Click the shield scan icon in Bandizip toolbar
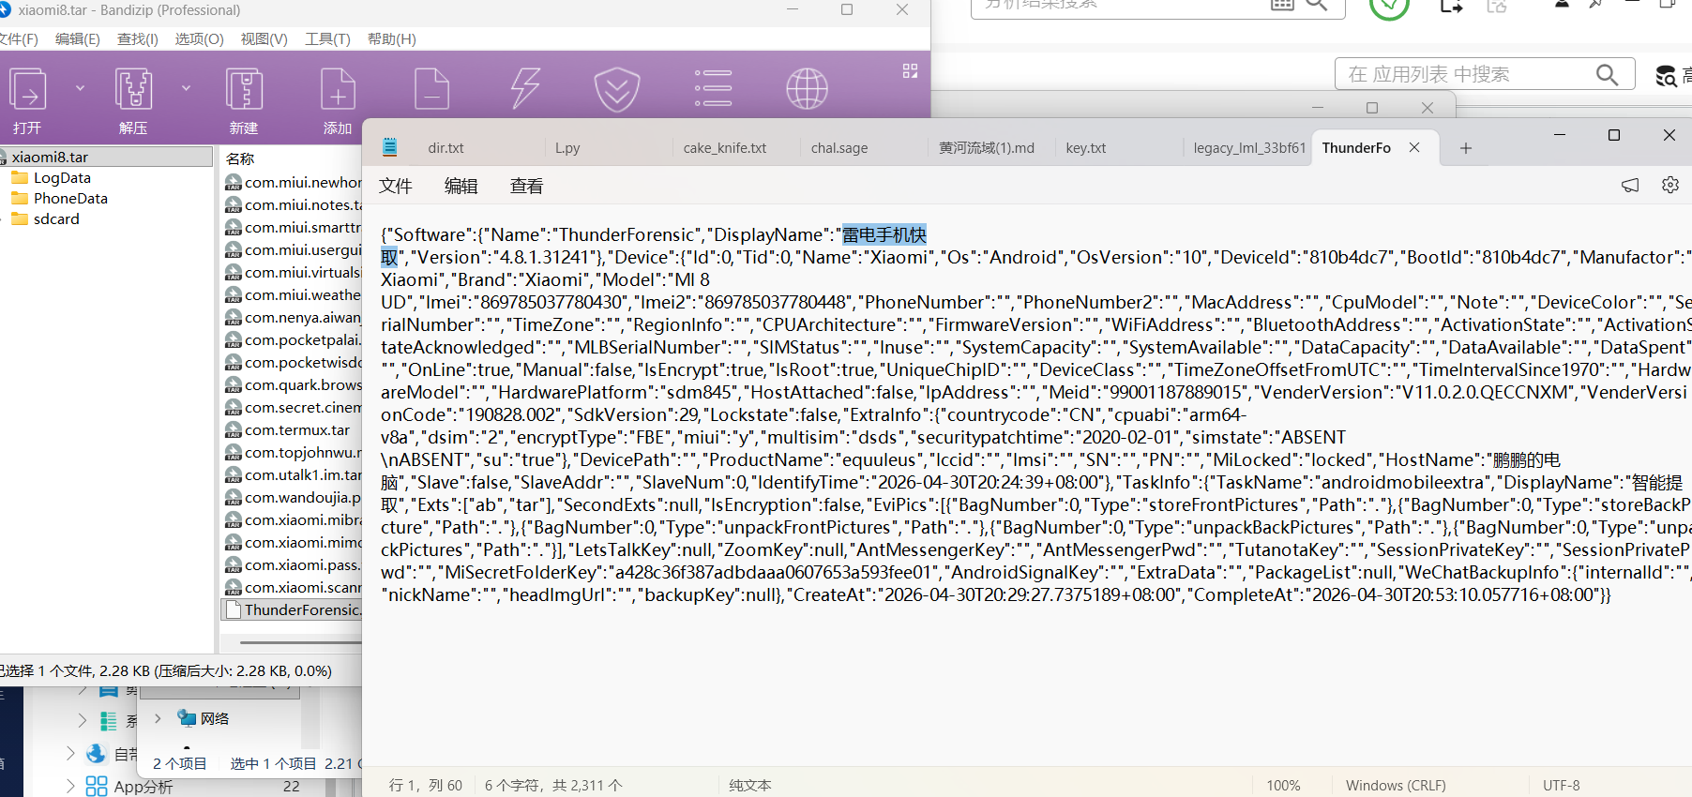The width and height of the screenshot is (1692, 797). click(x=617, y=90)
